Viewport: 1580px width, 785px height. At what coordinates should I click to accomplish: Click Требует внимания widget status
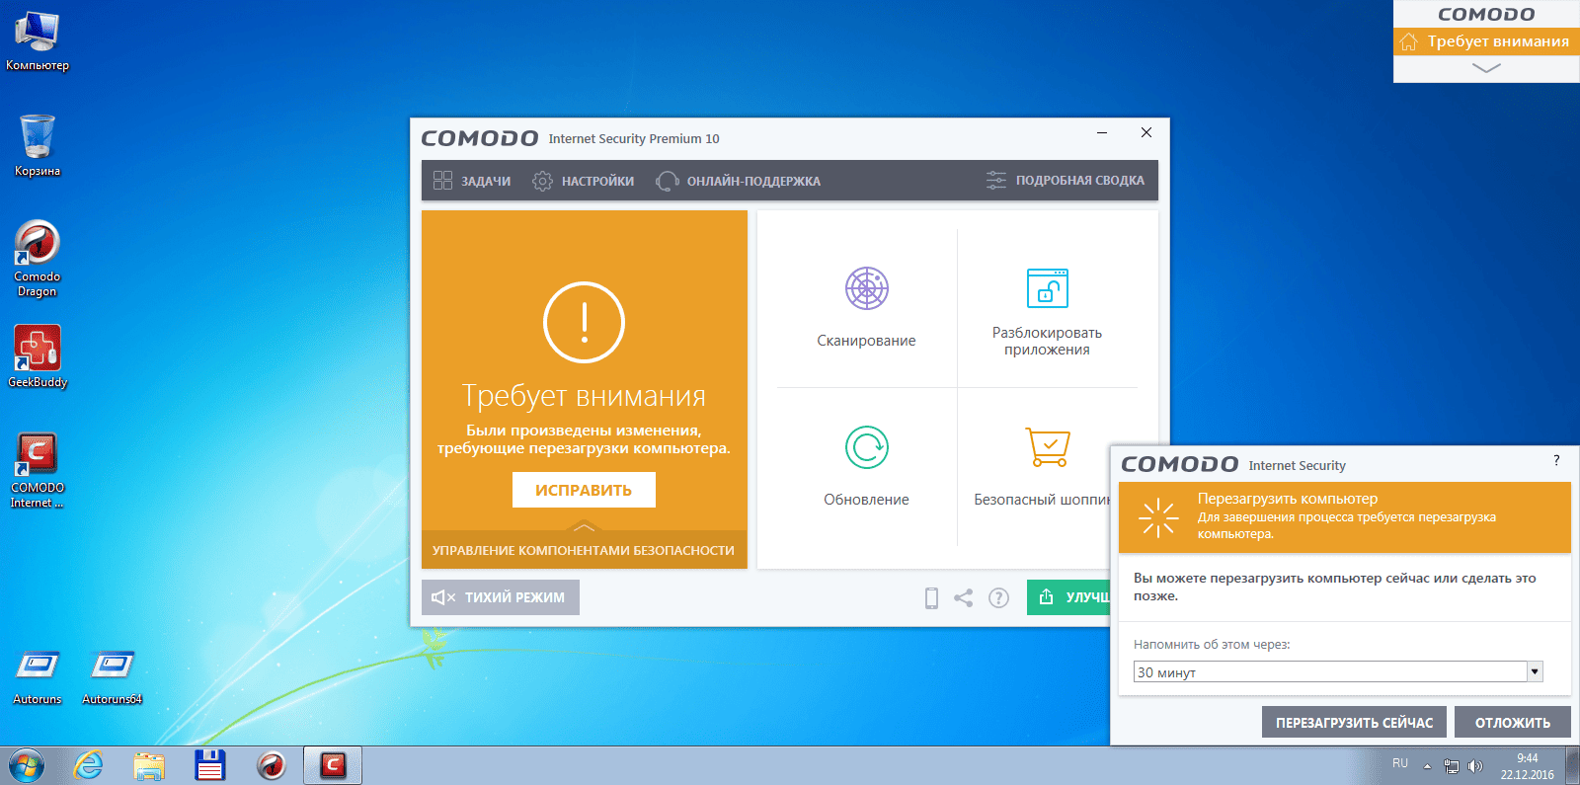[1486, 41]
